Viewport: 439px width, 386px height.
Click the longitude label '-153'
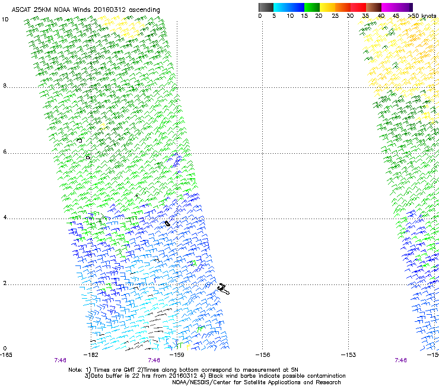click(348, 355)
